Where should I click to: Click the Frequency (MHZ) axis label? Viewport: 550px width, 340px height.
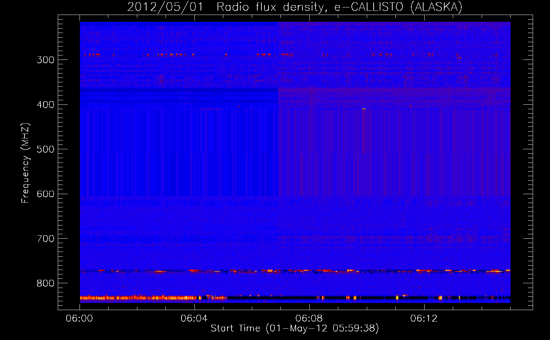[25, 163]
